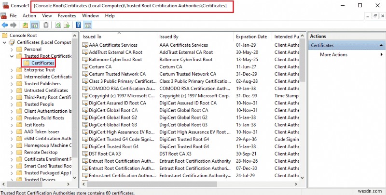This screenshot has width=386, height=195.
Task: Expand the Personal store node
Action: click(x=12, y=50)
